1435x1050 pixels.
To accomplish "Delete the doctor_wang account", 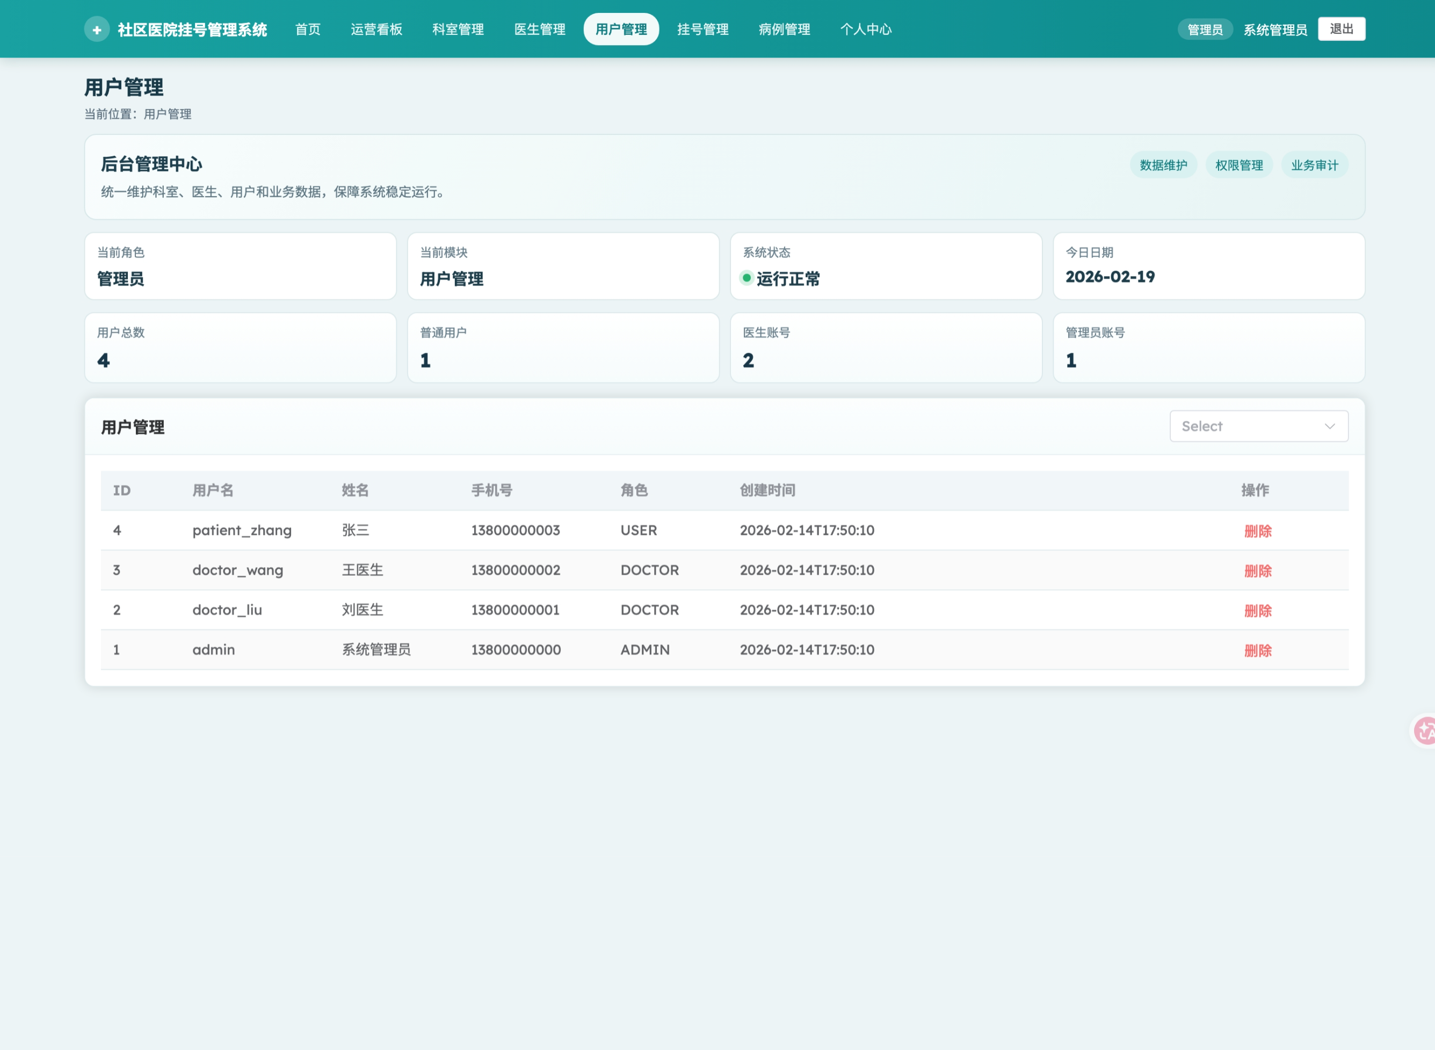I will (1257, 571).
